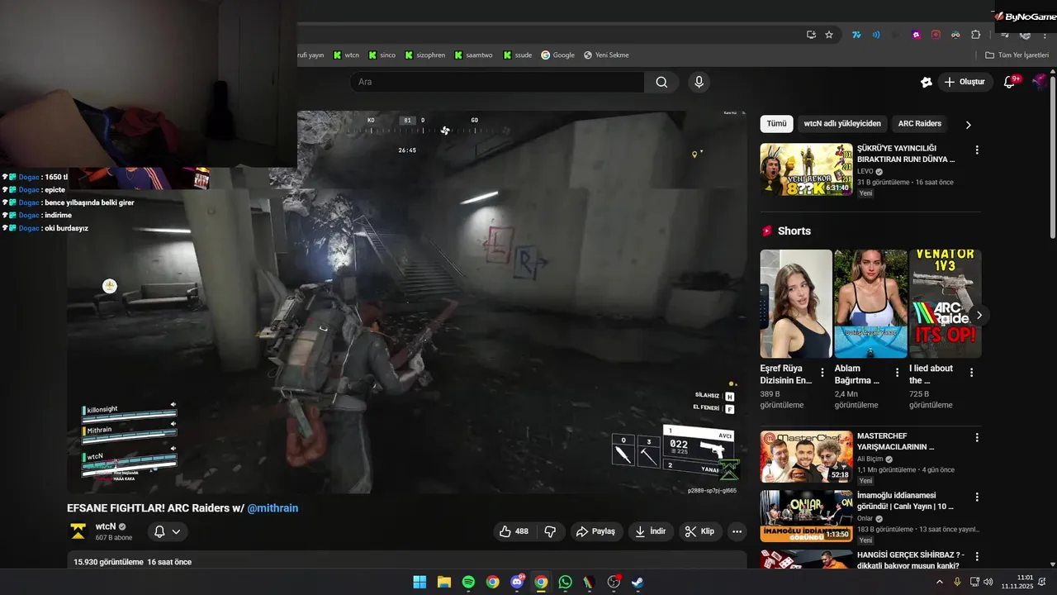This screenshot has height=595, width=1057.
Task: Click the magnifier search button
Action: 661,82
